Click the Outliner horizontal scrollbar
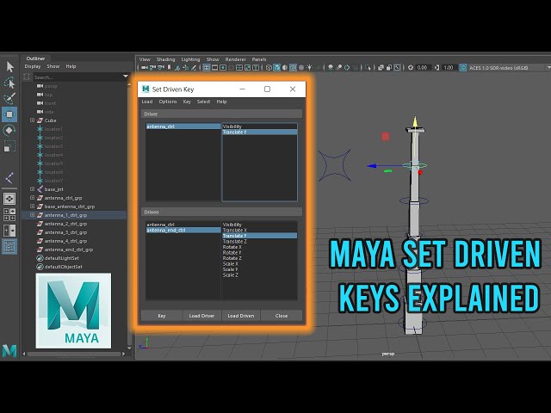 click(74, 354)
